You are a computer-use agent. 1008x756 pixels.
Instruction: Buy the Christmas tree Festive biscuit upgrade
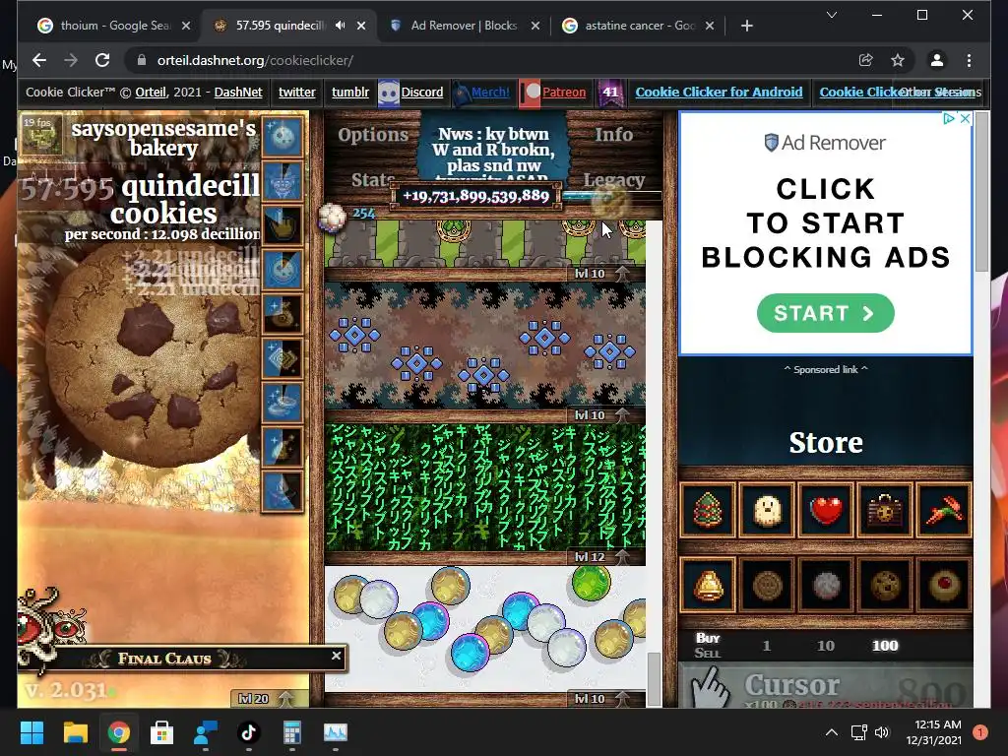(708, 511)
